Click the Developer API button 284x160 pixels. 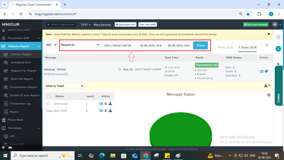tap(126, 24)
